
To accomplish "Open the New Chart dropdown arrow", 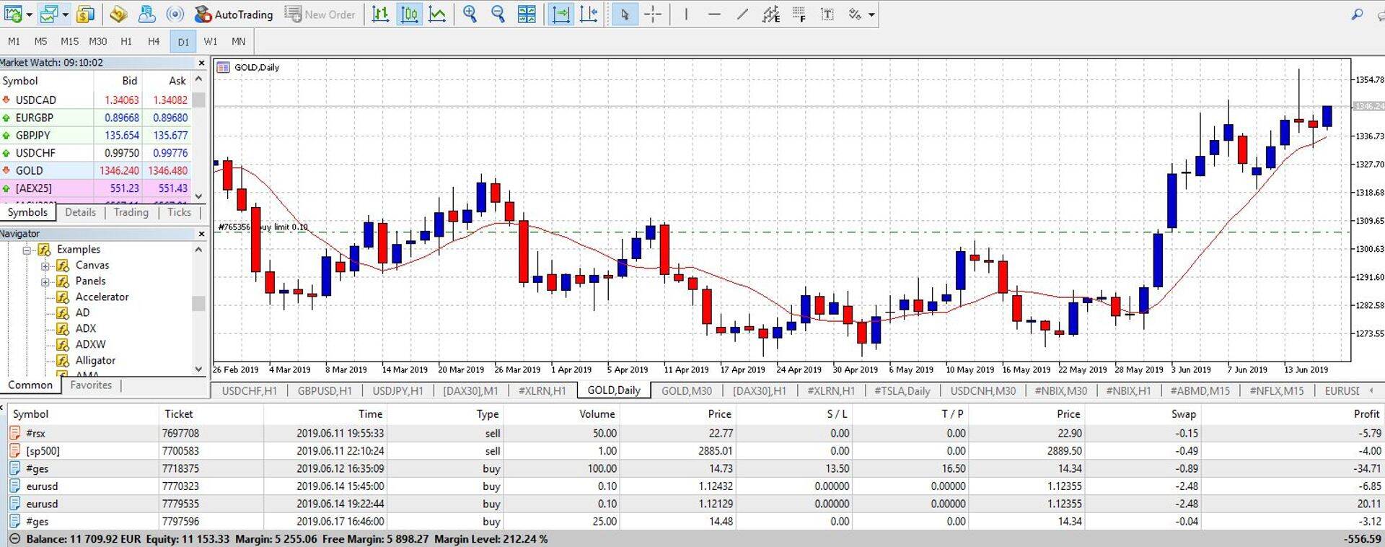I will [x=29, y=14].
